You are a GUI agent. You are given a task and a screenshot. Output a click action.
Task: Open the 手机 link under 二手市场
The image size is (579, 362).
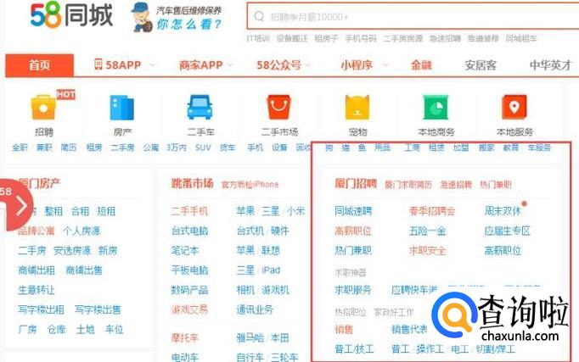coord(256,148)
